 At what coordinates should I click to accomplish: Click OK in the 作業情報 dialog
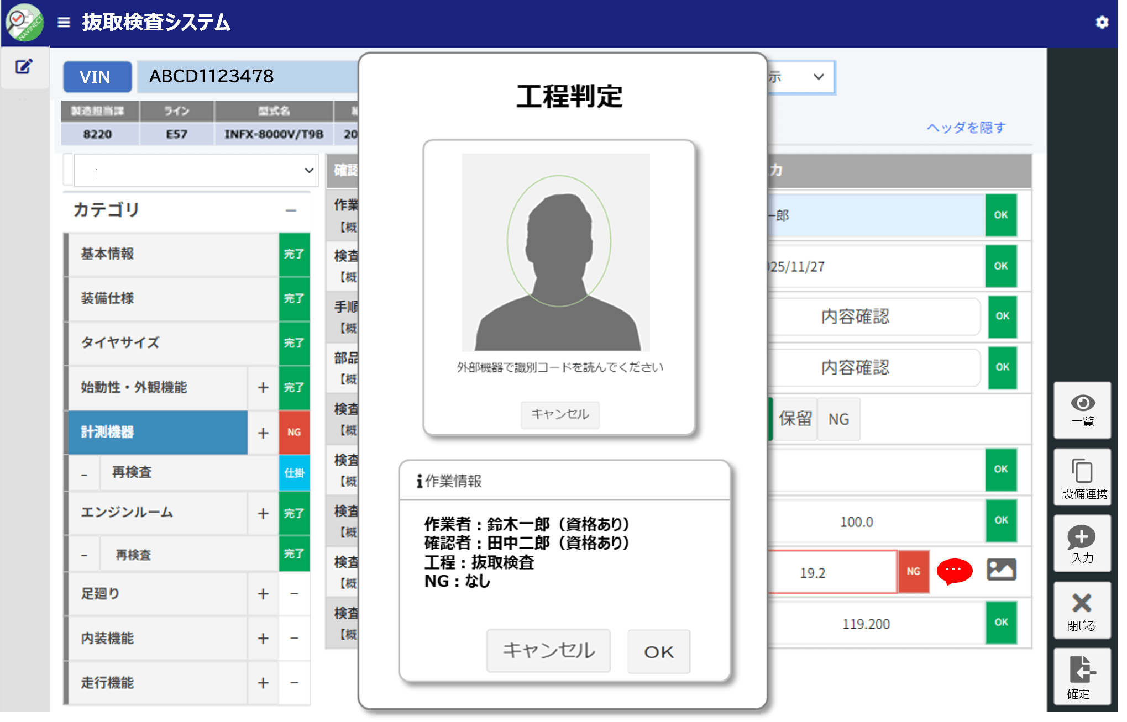pos(658,652)
